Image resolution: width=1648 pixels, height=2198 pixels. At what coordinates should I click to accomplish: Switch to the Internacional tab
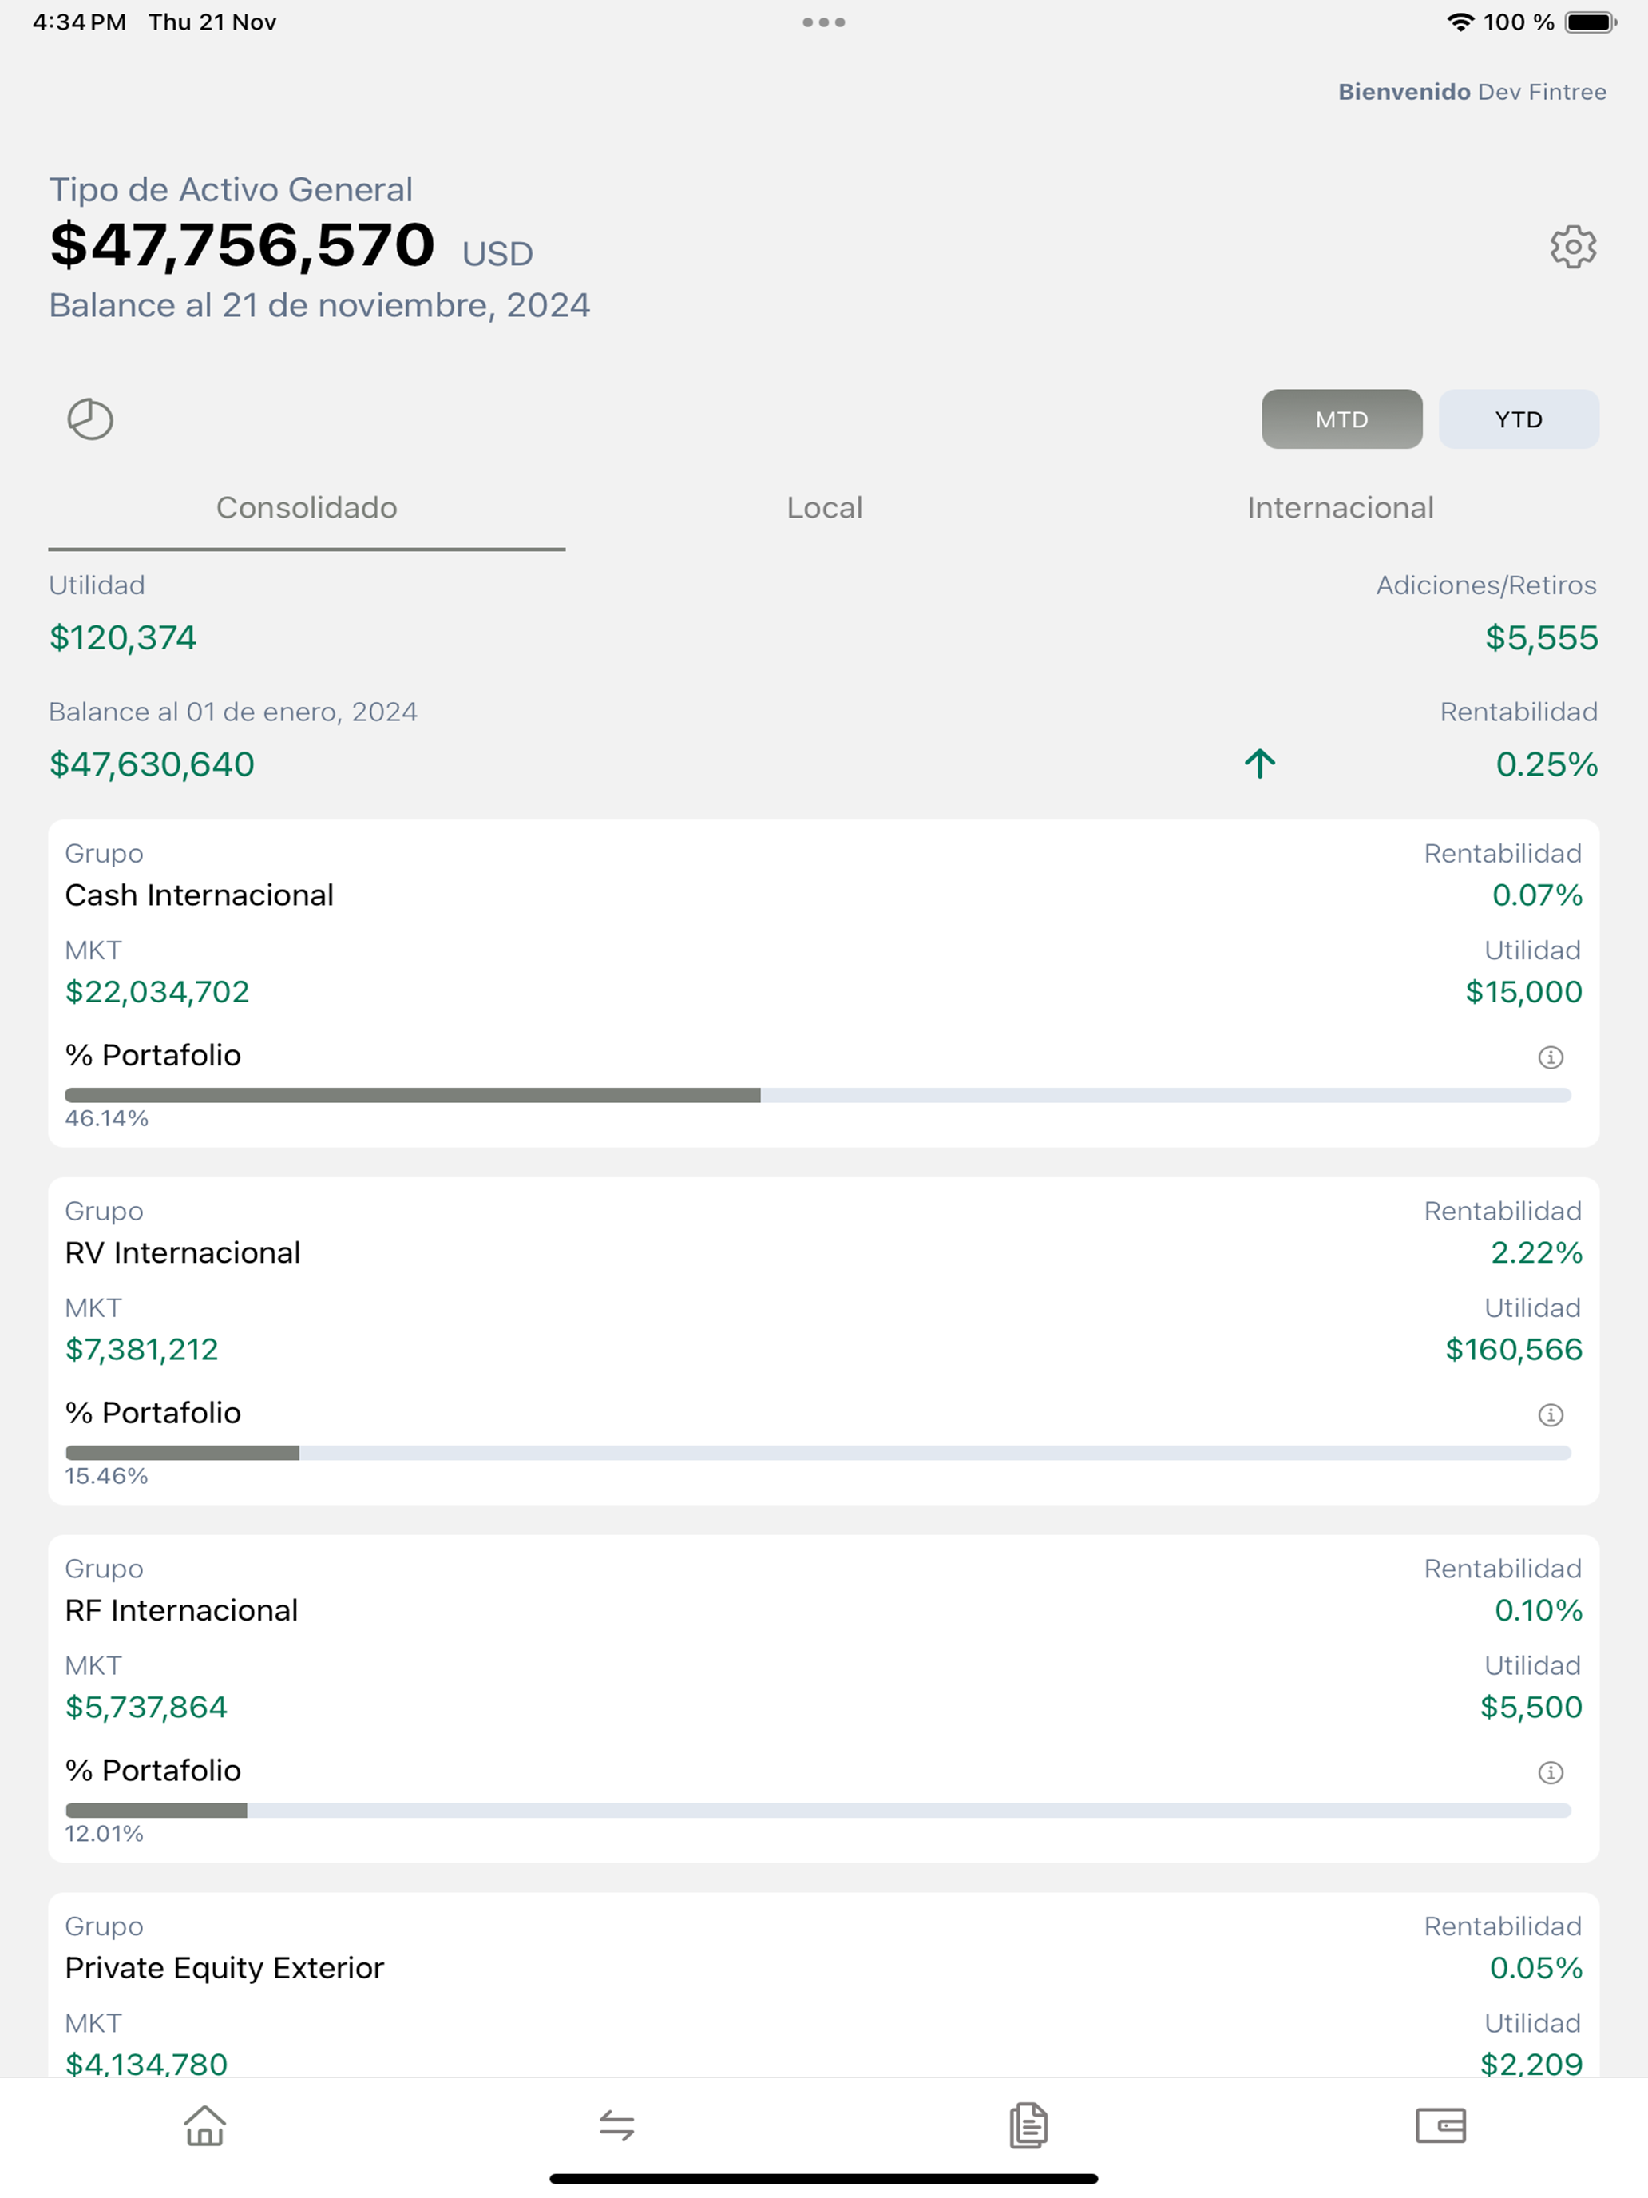click(1341, 508)
